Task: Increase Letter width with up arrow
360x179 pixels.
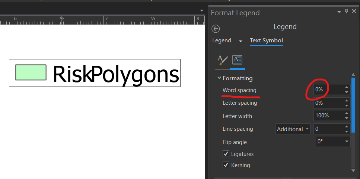Action: (347, 113)
